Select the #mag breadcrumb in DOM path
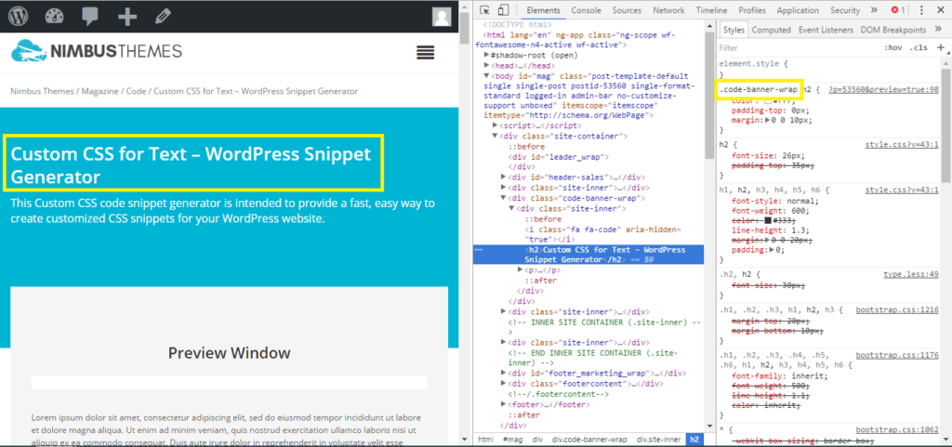952x447 pixels. point(512,440)
